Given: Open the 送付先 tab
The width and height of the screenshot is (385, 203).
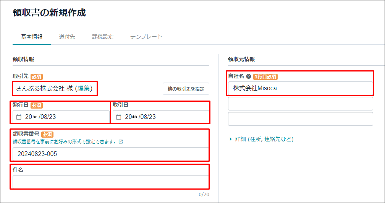Looking at the screenshot, I should (67, 37).
